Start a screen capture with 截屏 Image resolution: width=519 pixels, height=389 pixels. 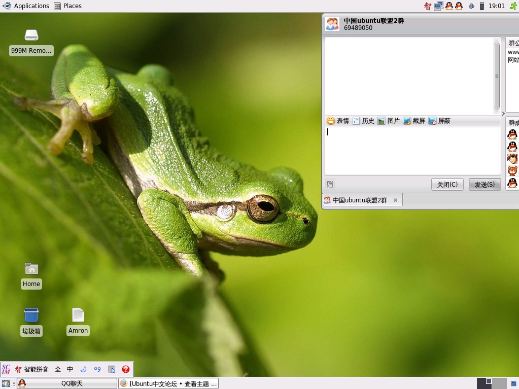414,121
